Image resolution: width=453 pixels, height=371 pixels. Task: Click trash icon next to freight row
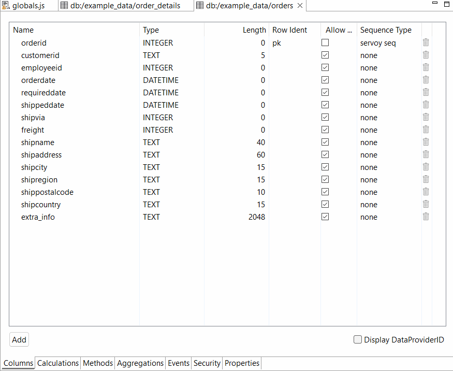click(x=426, y=130)
